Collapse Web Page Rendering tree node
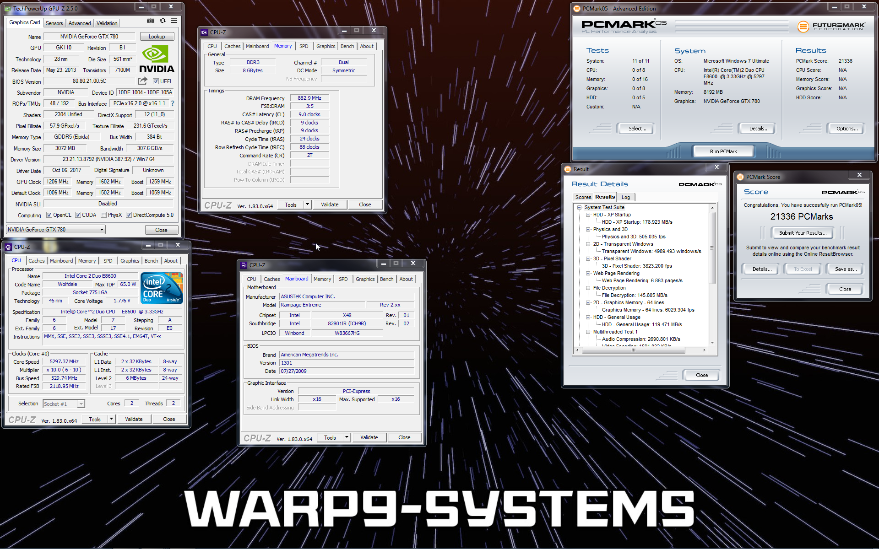879x549 pixels. 588,273
